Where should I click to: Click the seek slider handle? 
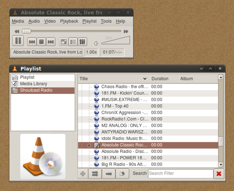point(26,31)
